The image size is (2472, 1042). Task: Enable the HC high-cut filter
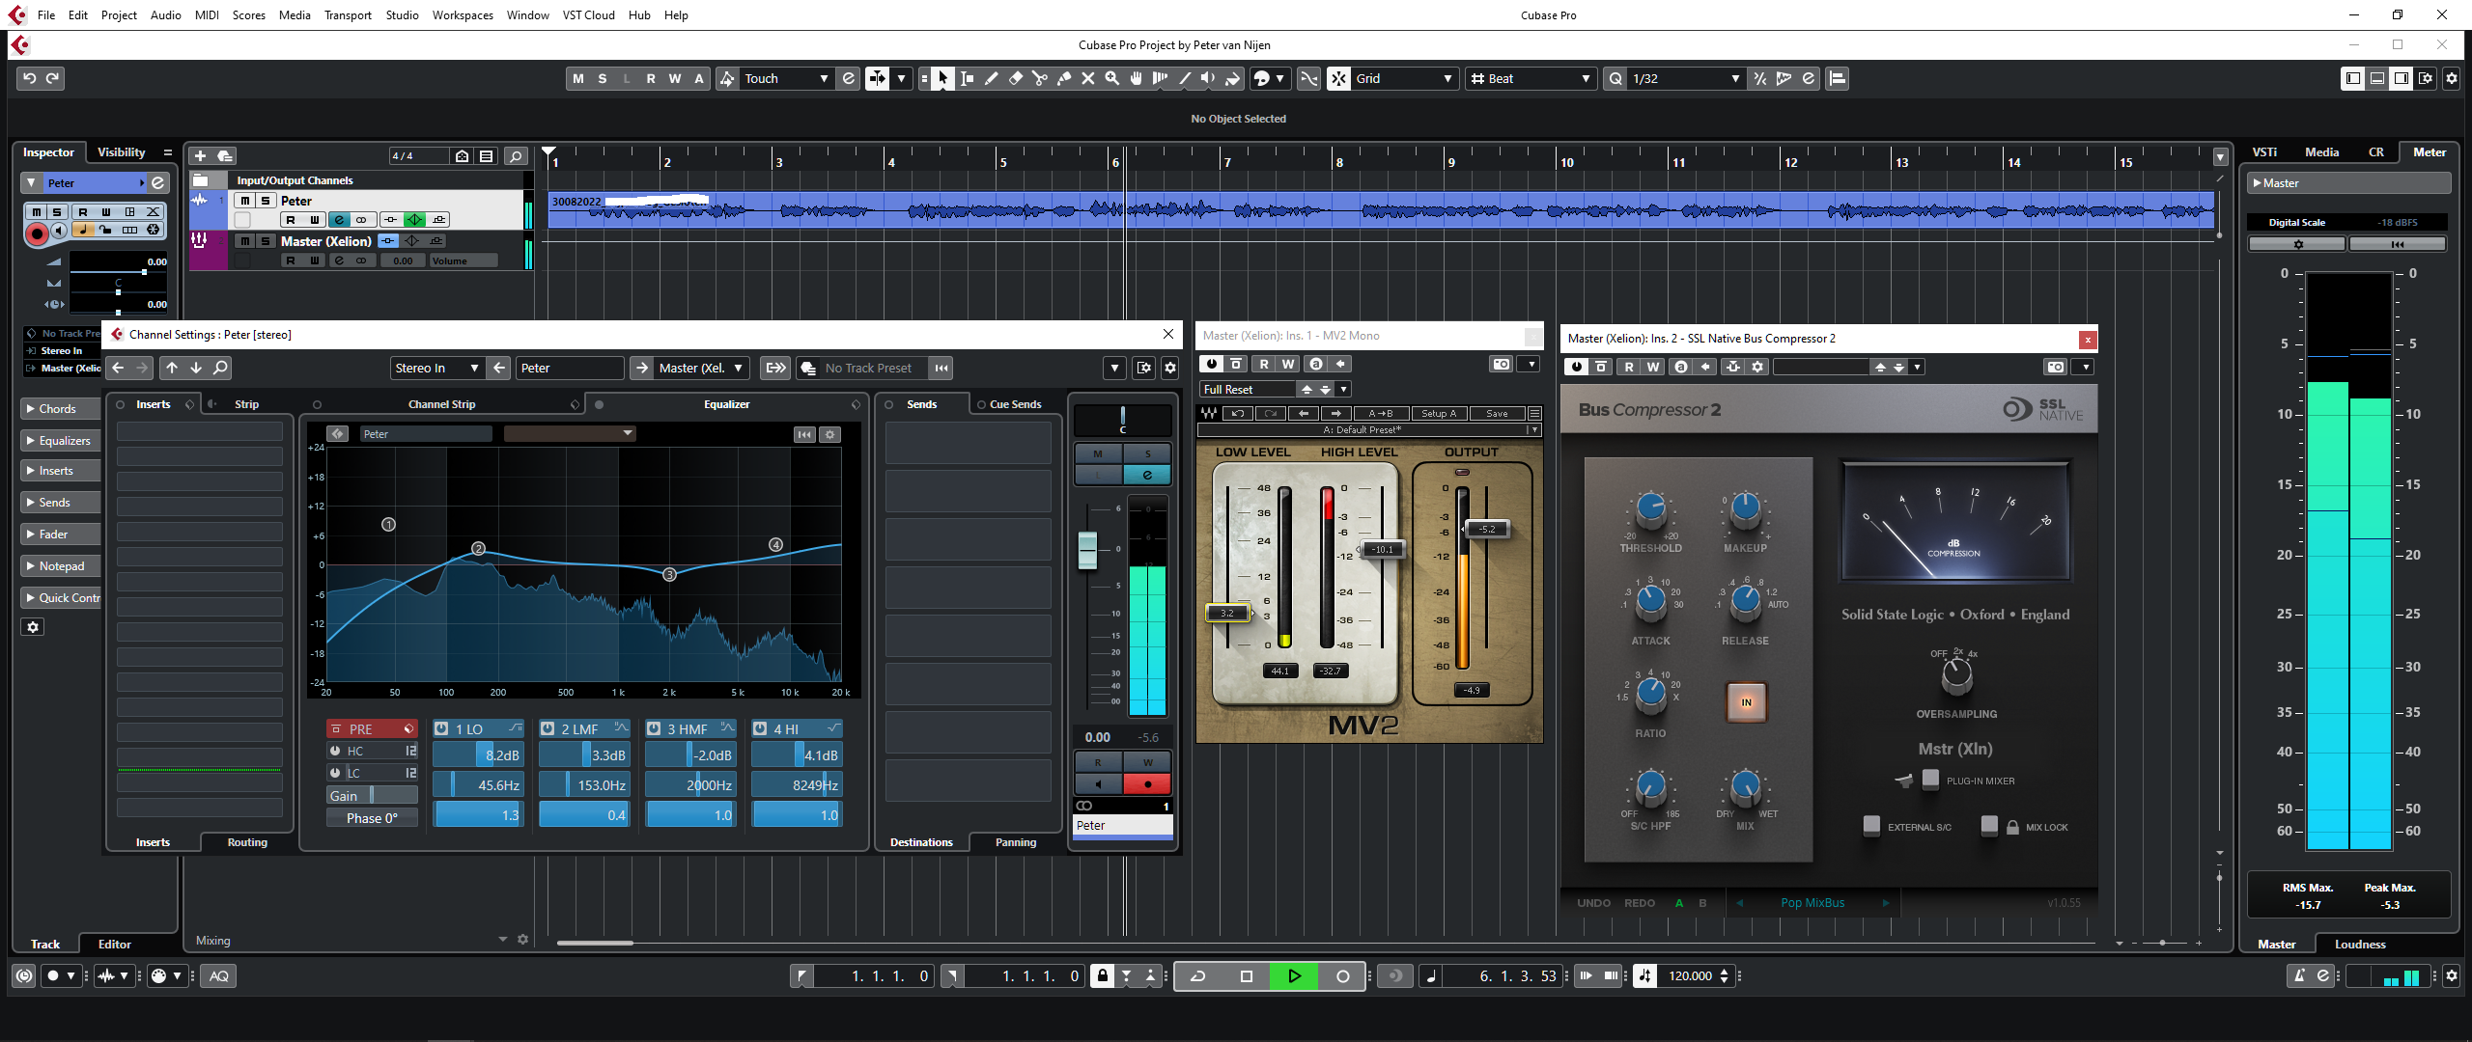point(335,751)
